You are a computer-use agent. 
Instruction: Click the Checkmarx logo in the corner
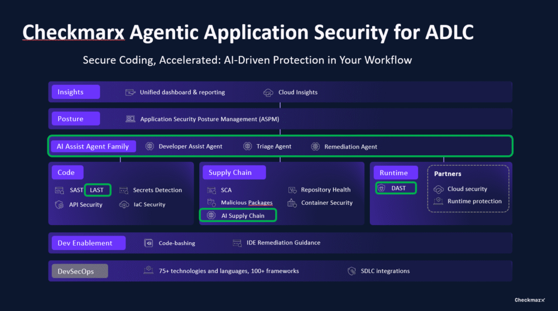[x=530, y=300]
